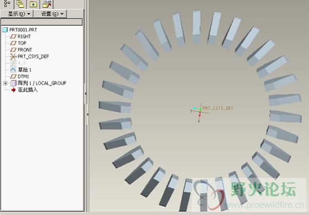Collapse the navigator panel with left arrow
The height and width of the screenshot is (215, 309).
tap(86, 93)
